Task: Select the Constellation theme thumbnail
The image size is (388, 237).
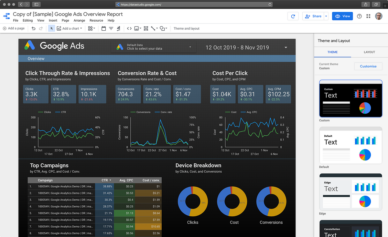Action: pos(351,228)
